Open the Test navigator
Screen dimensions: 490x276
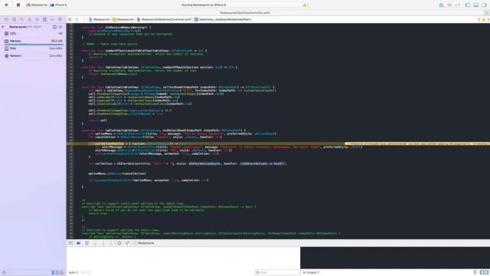pos(37,19)
